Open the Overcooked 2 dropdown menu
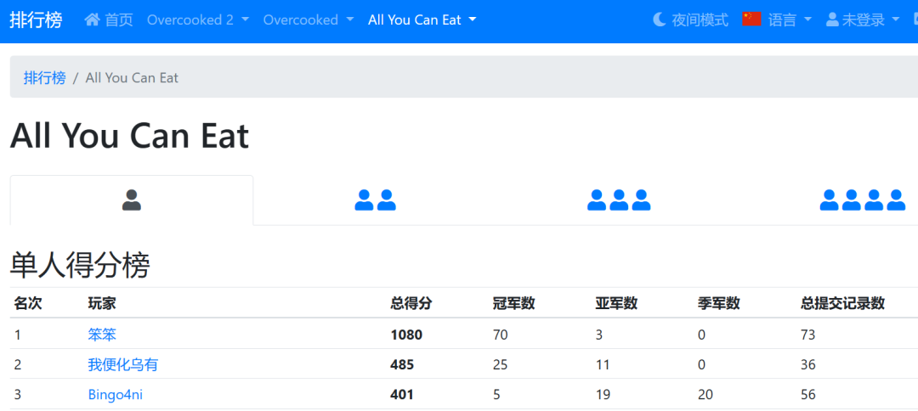This screenshot has width=918, height=411. pos(198,20)
